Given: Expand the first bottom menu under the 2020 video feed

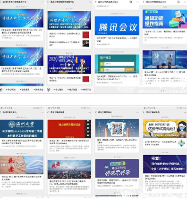Looking at the screenshot, I should tap(59, 90).
